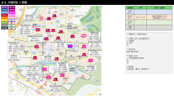Click the 위례24꿈에그린 info label
Image resolution: width=174 pixels, height=98 pixels.
click(25, 29)
